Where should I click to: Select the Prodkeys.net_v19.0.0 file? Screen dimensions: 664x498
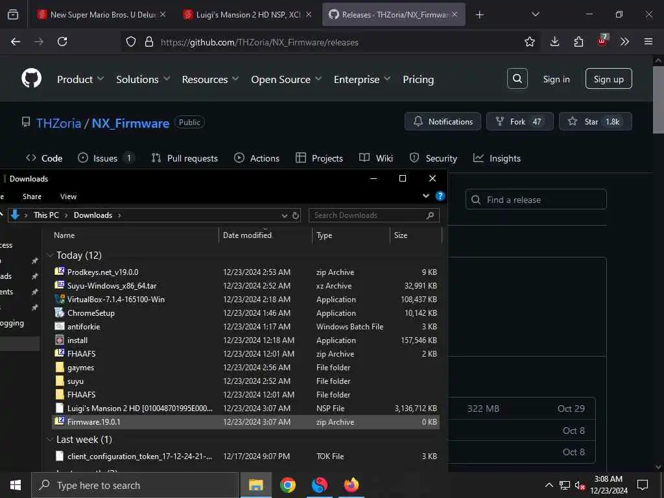(102, 272)
